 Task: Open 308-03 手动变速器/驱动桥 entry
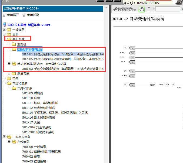pos(63,69)
